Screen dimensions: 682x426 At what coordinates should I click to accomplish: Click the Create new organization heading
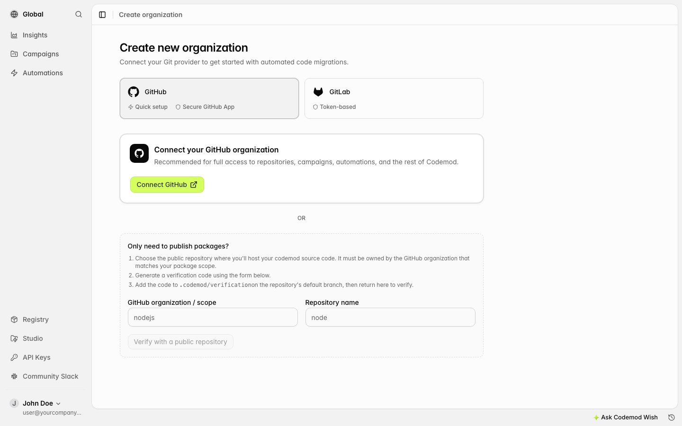pyautogui.click(x=184, y=48)
